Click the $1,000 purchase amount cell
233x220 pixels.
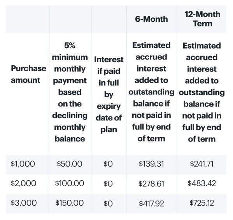(x=23, y=164)
